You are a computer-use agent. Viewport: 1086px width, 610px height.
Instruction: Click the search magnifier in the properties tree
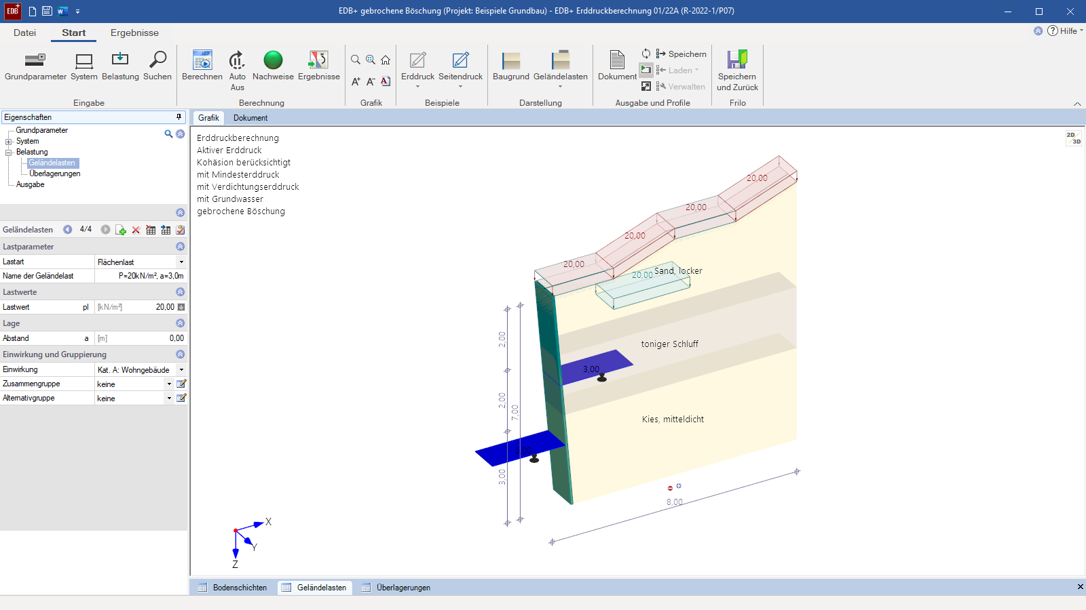168,134
